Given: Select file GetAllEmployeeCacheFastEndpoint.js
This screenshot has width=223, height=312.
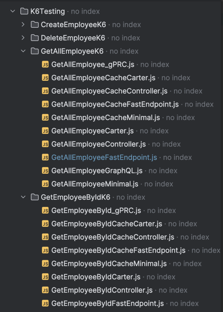Looking at the screenshot, I should tap(115, 105).
